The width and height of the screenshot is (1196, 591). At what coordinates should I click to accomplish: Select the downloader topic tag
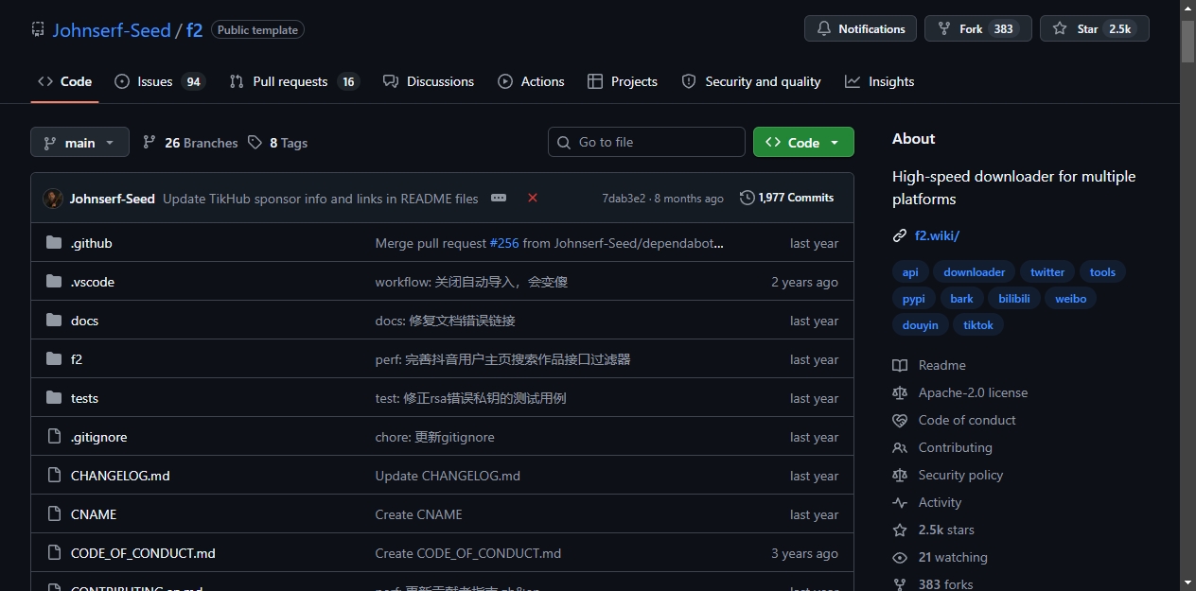tap(975, 272)
